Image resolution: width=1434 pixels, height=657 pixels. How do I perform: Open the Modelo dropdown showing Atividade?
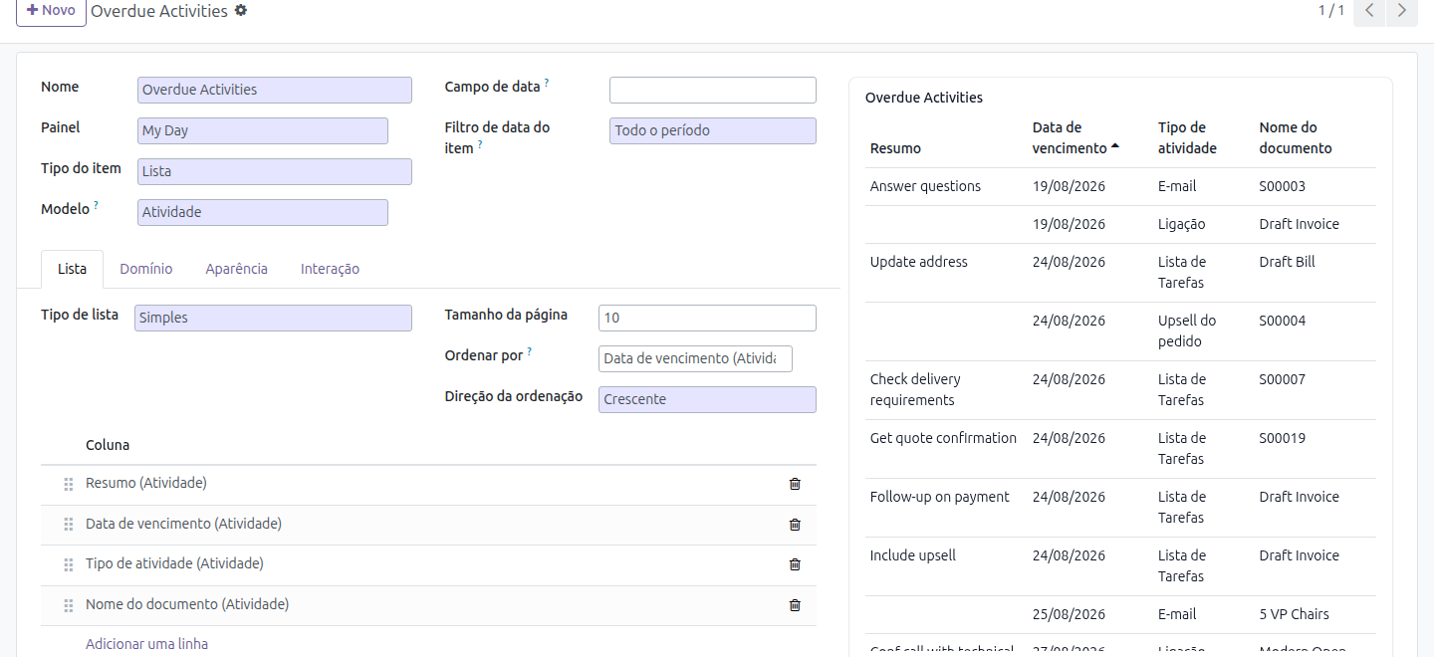(263, 212)
